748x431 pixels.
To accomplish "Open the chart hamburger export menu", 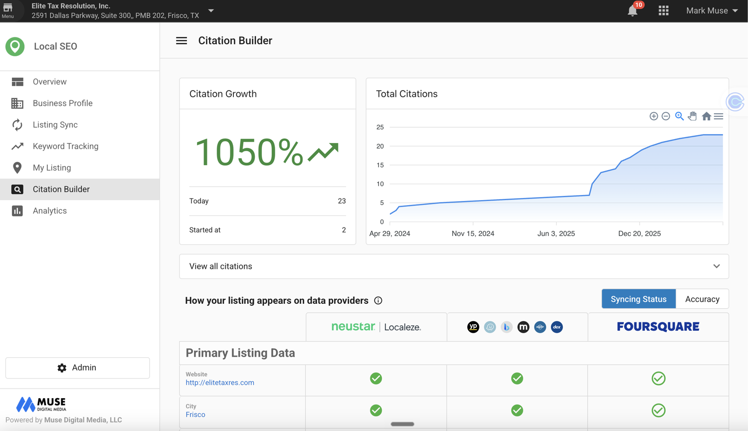I will [719, 116].
